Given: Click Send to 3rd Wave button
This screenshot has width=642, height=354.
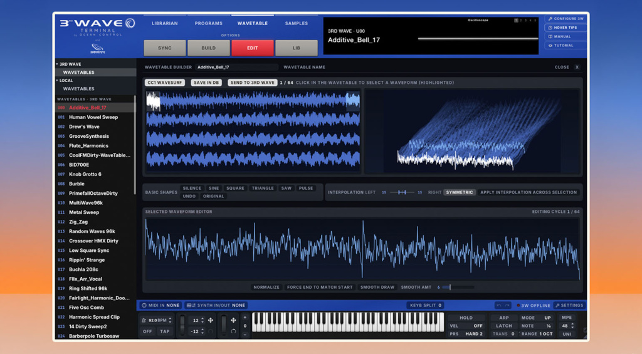Looking at the screenshot, I should click(252, 83).
